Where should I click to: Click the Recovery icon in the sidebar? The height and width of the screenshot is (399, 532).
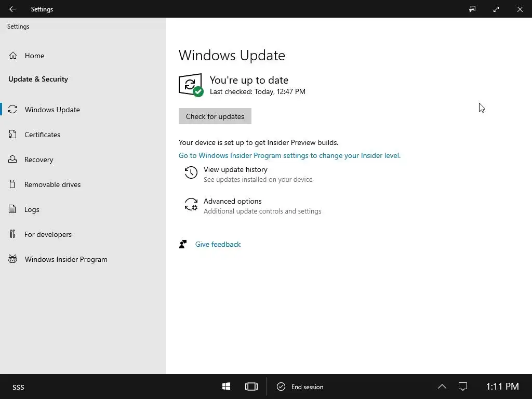(12, 159)
